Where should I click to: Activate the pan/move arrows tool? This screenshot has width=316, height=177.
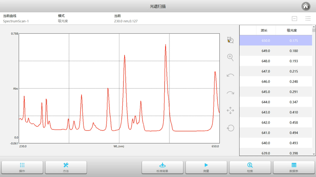tap(230, 110)
